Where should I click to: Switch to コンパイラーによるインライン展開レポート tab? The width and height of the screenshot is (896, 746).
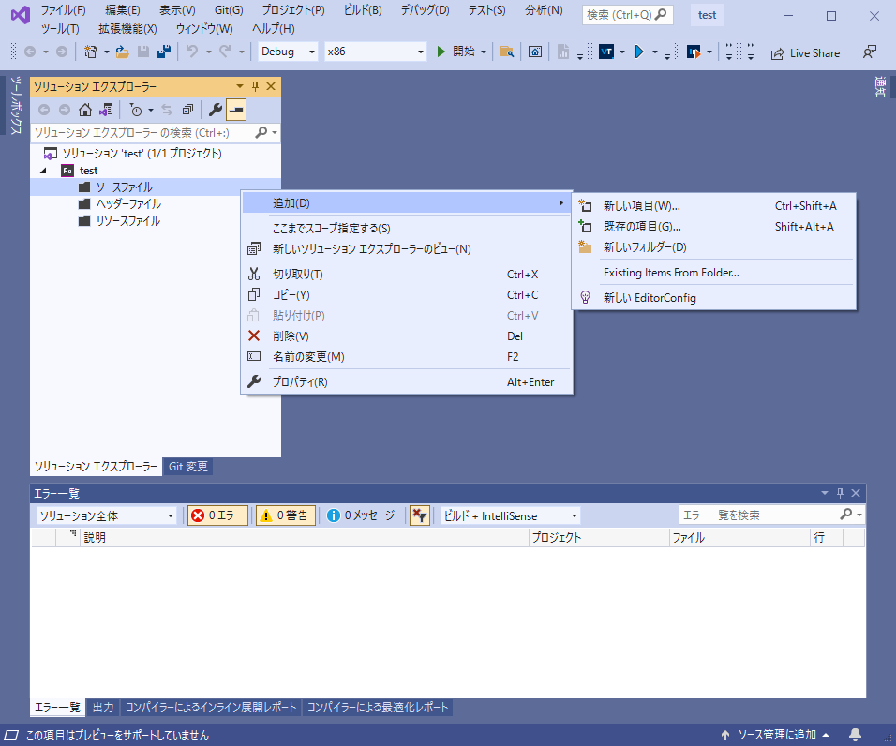[211, 708]
